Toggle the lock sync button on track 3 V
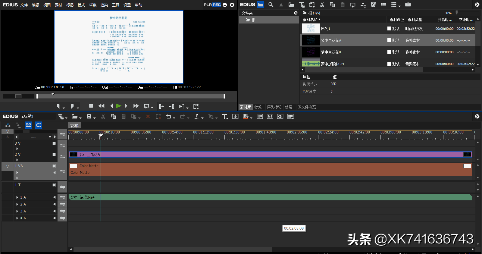This screenshot has height=254, width=482. [x=62, y=146]
